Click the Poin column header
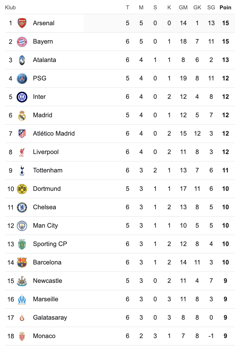This screenshot has width=235, height=346. [x=225, y=8]
